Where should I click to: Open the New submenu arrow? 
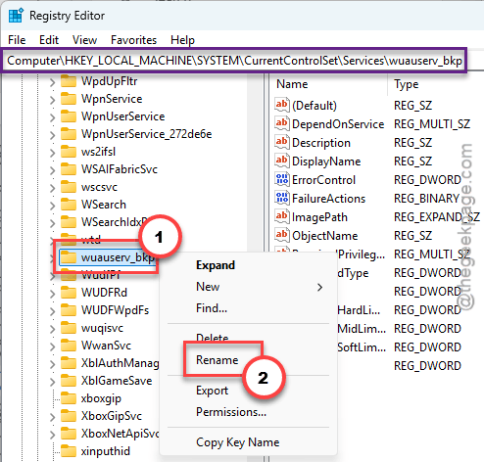pos(319,287)
